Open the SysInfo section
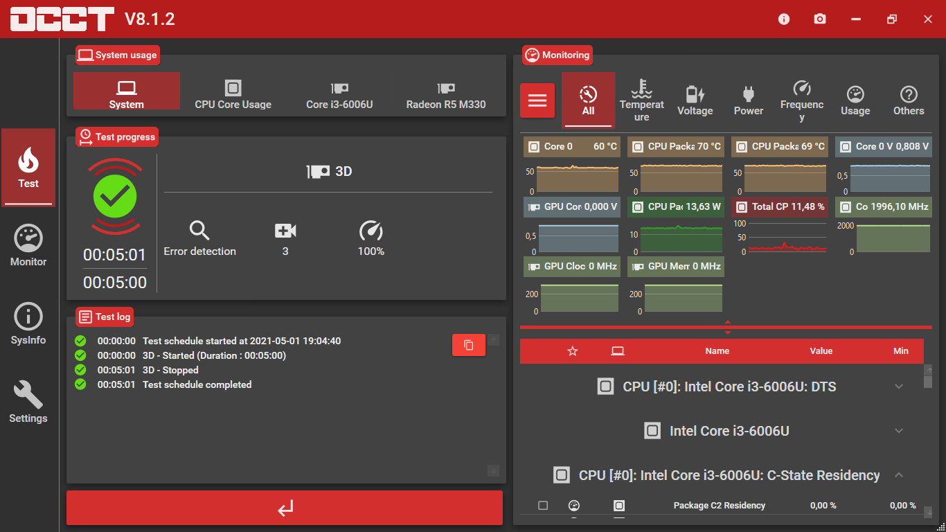The width and height of the screenshot is (946, 532). point(28,324)
